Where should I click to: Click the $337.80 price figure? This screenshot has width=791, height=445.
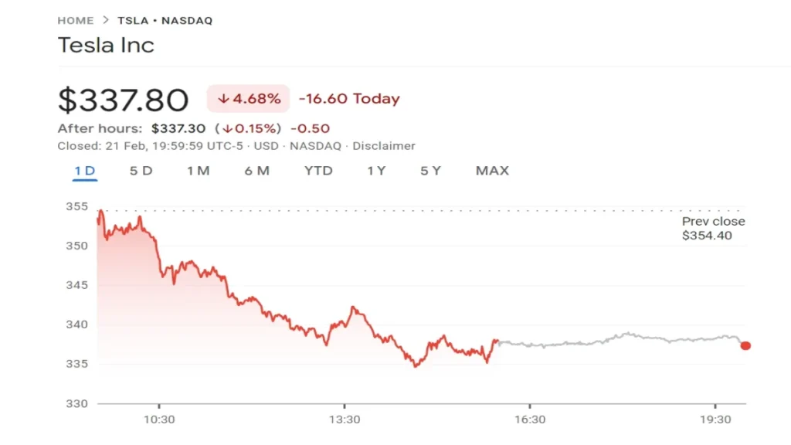[124, 100]
